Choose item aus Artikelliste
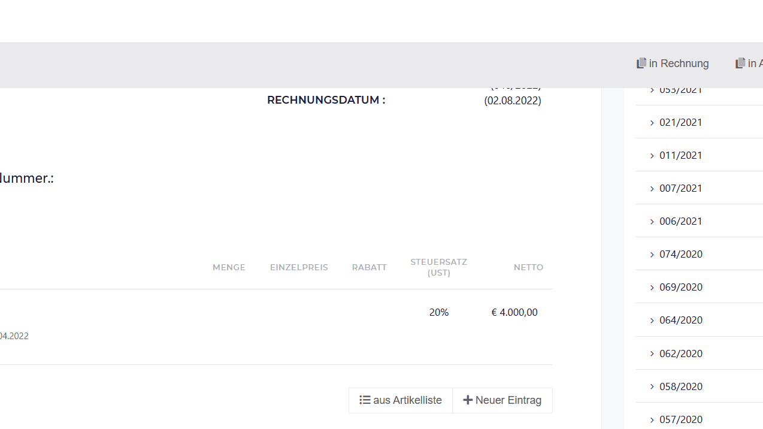Viewport: 763px width, 429px height. point(401,400)
